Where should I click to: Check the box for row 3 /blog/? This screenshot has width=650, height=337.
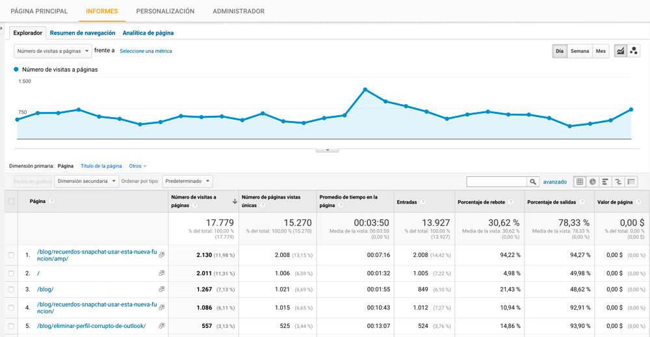[11, 290]
